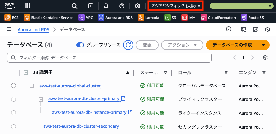Sort by エンジン column
The image size is (276, 134).
point(264,73)
